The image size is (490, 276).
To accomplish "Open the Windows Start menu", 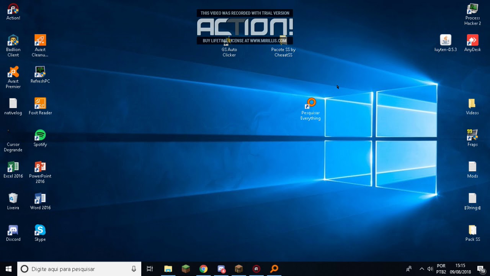I will pos(8,269).
